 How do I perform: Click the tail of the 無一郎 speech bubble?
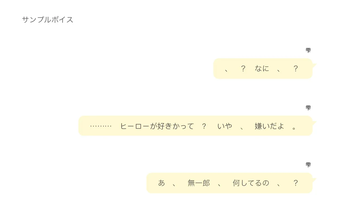(x=314, y=180)
